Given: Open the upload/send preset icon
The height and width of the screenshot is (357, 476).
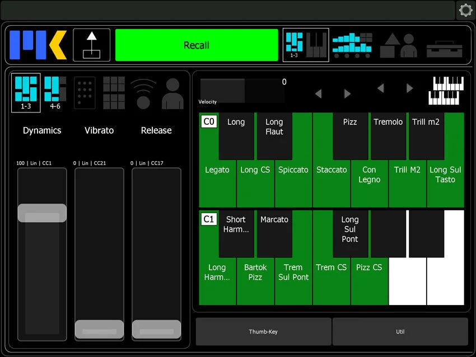Looking at the screenshot, I should coord(91,45).
